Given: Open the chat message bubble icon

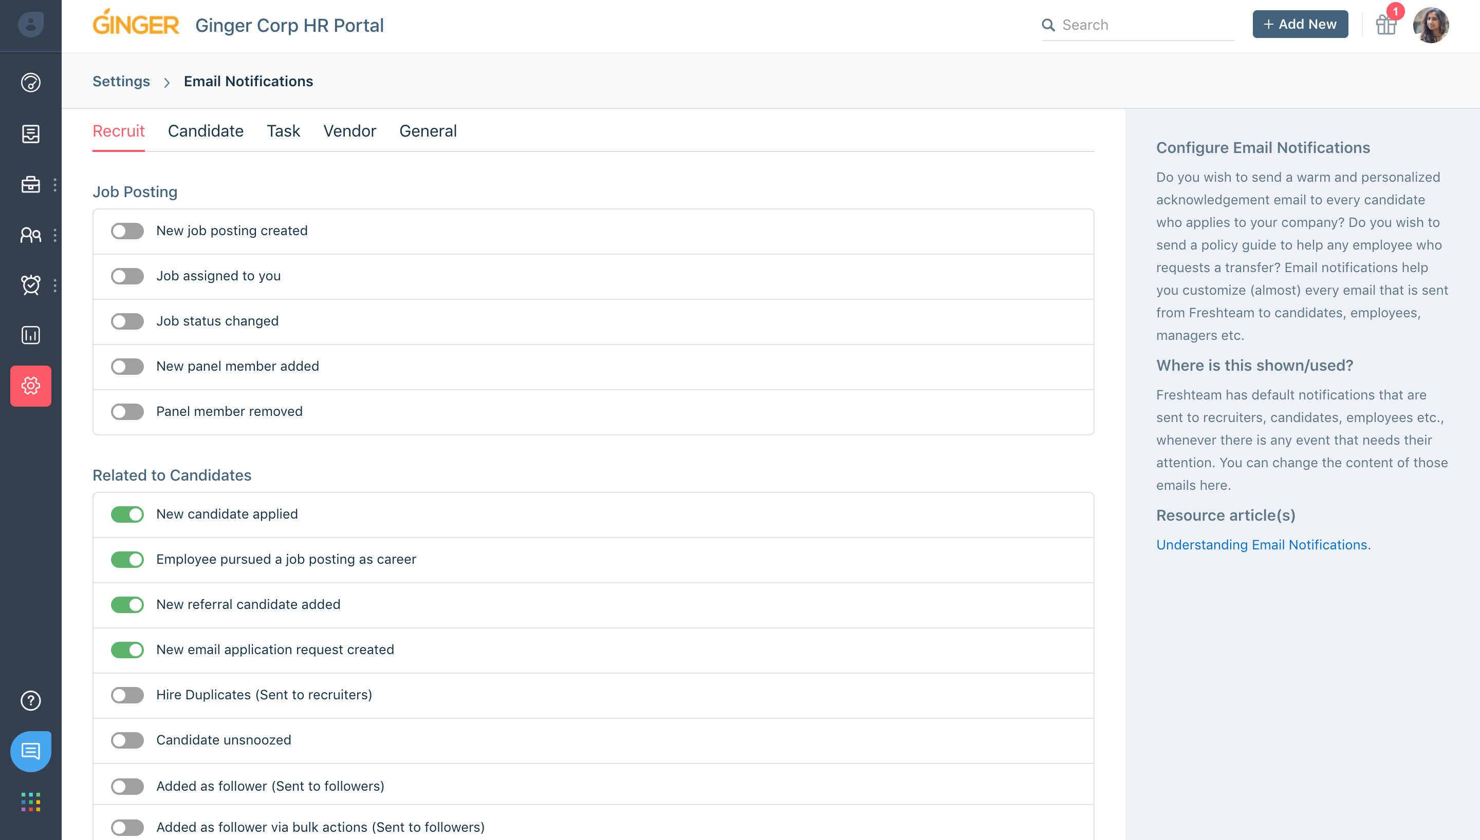Looking at the screenshot, I should click(x=31, y=752).
